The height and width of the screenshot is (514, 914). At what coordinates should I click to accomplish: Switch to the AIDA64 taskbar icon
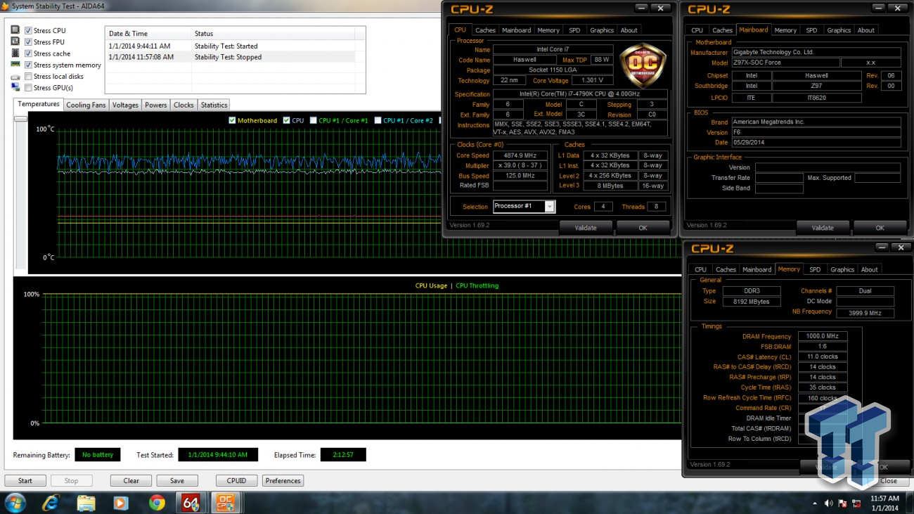[191, 503]
